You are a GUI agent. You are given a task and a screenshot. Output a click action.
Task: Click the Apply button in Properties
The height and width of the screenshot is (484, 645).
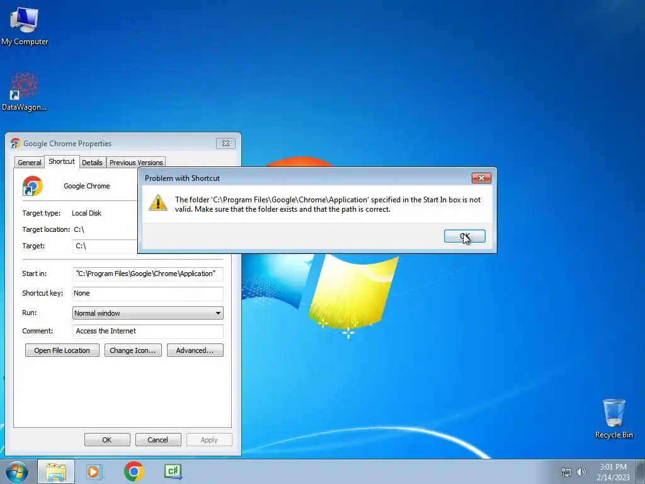click(209, 439)
